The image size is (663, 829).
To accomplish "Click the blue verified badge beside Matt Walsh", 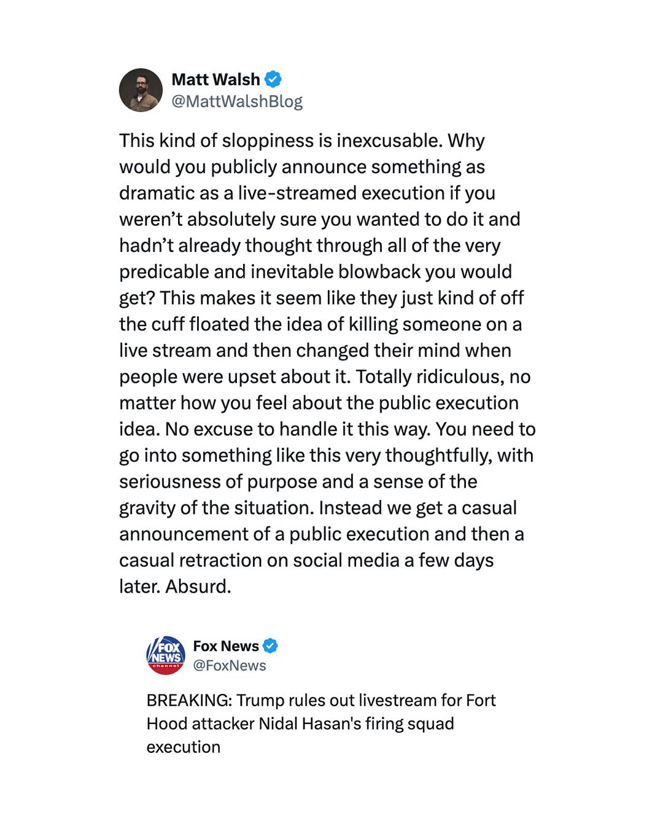I will point(273,79).
